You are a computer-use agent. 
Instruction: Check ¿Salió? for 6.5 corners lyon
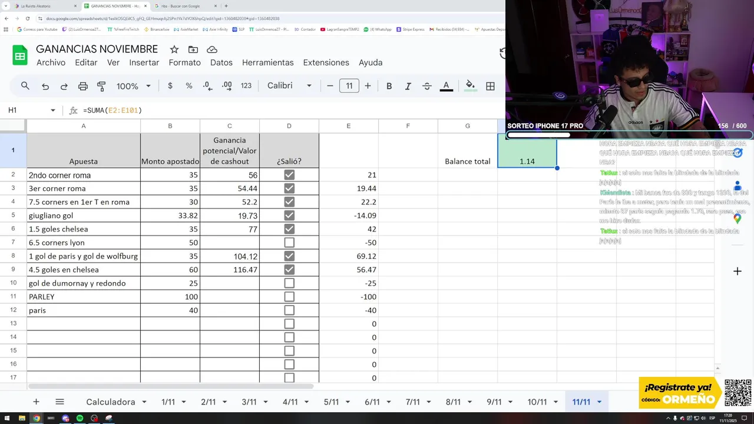point(289,243)
